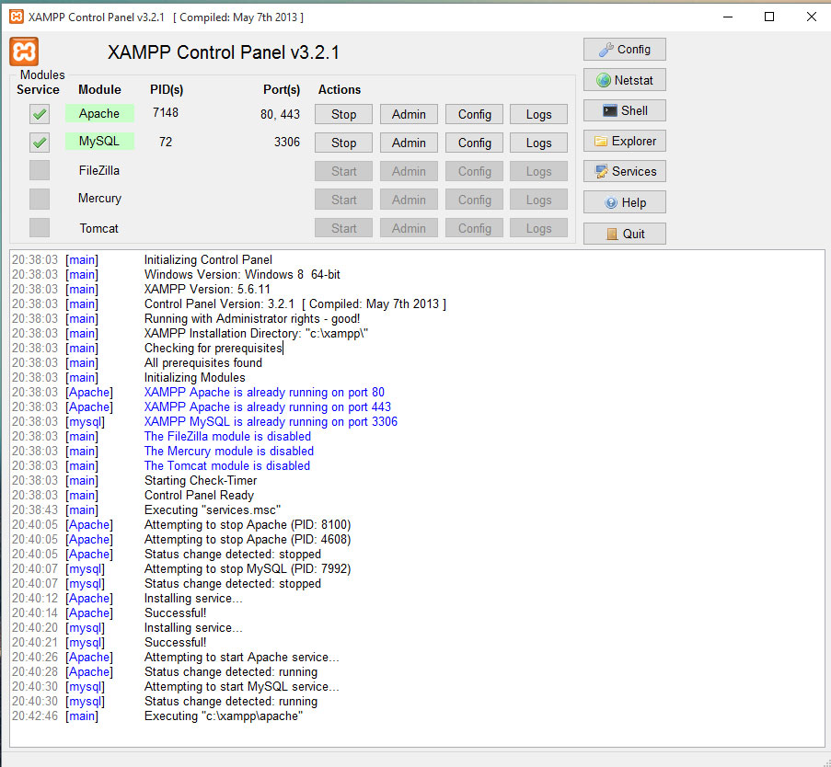
Task: Click 'XAMPP MySQL is already running on port 3306'
Action: (x=271, y=421)
